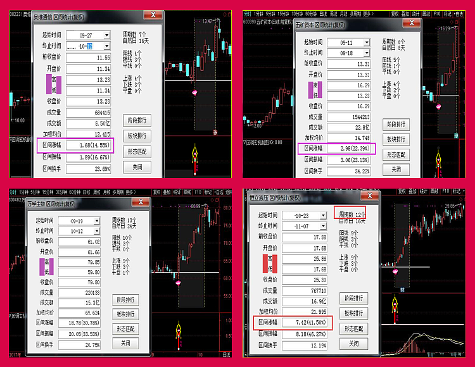Click pink diamond marker on 奥维通信 chart
Image resolution: width=475 pixels, height=367 pixels.
click(x=193, y=92)
